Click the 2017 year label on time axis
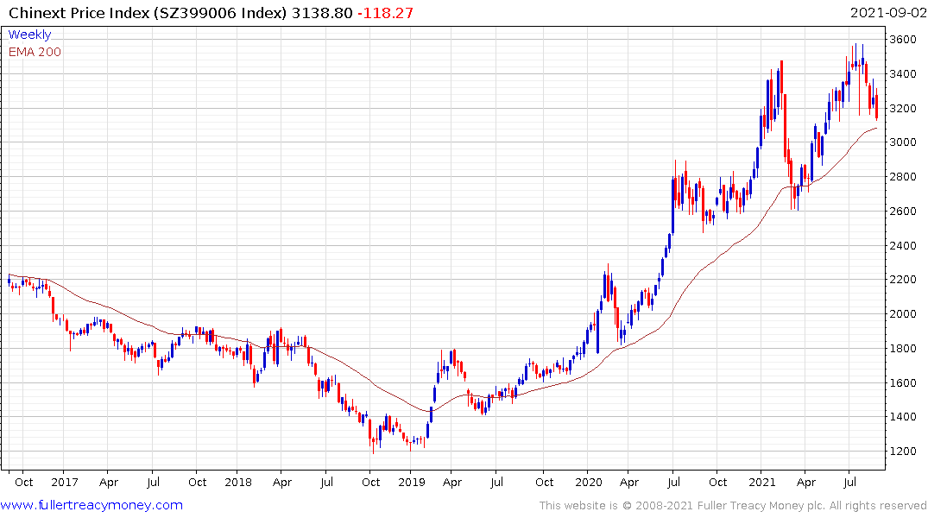 pyautogui.click(x=65, y=482)
